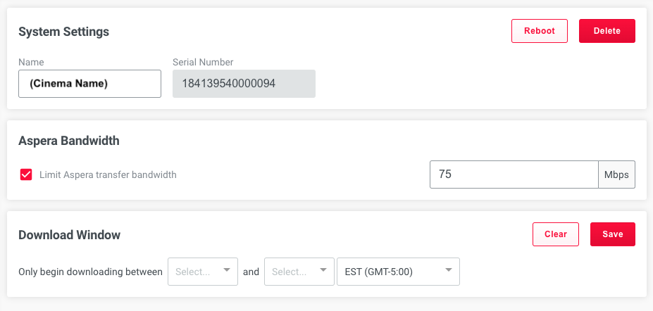Open the end time Select dropdown
Viewport: 653px width, 311px height.
click(299, 272)
